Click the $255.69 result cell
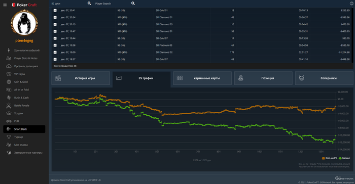 (345, 11)
